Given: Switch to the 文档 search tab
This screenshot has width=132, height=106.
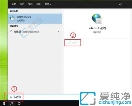Looking at the screenshot, I should (30, 4).
